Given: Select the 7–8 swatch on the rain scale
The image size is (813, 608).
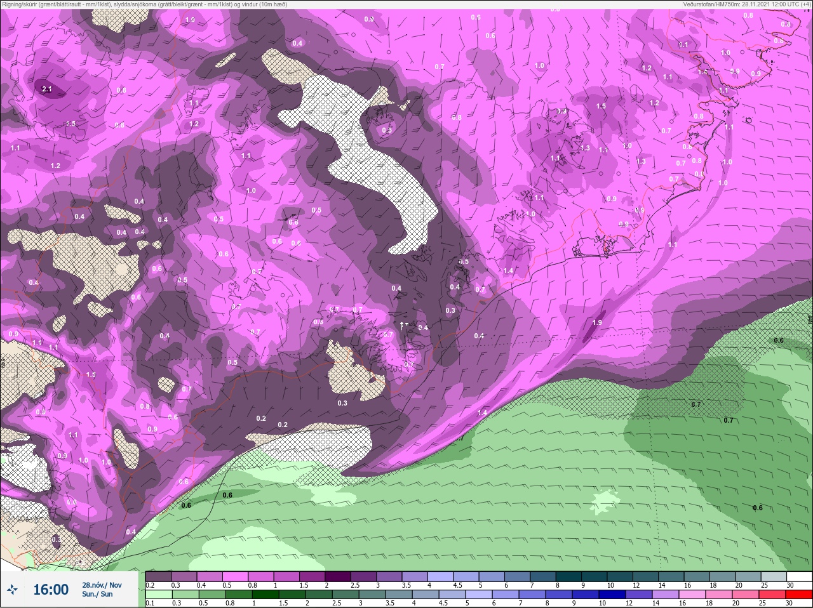Looking at the screenshot, I should [x=532, y=595].
